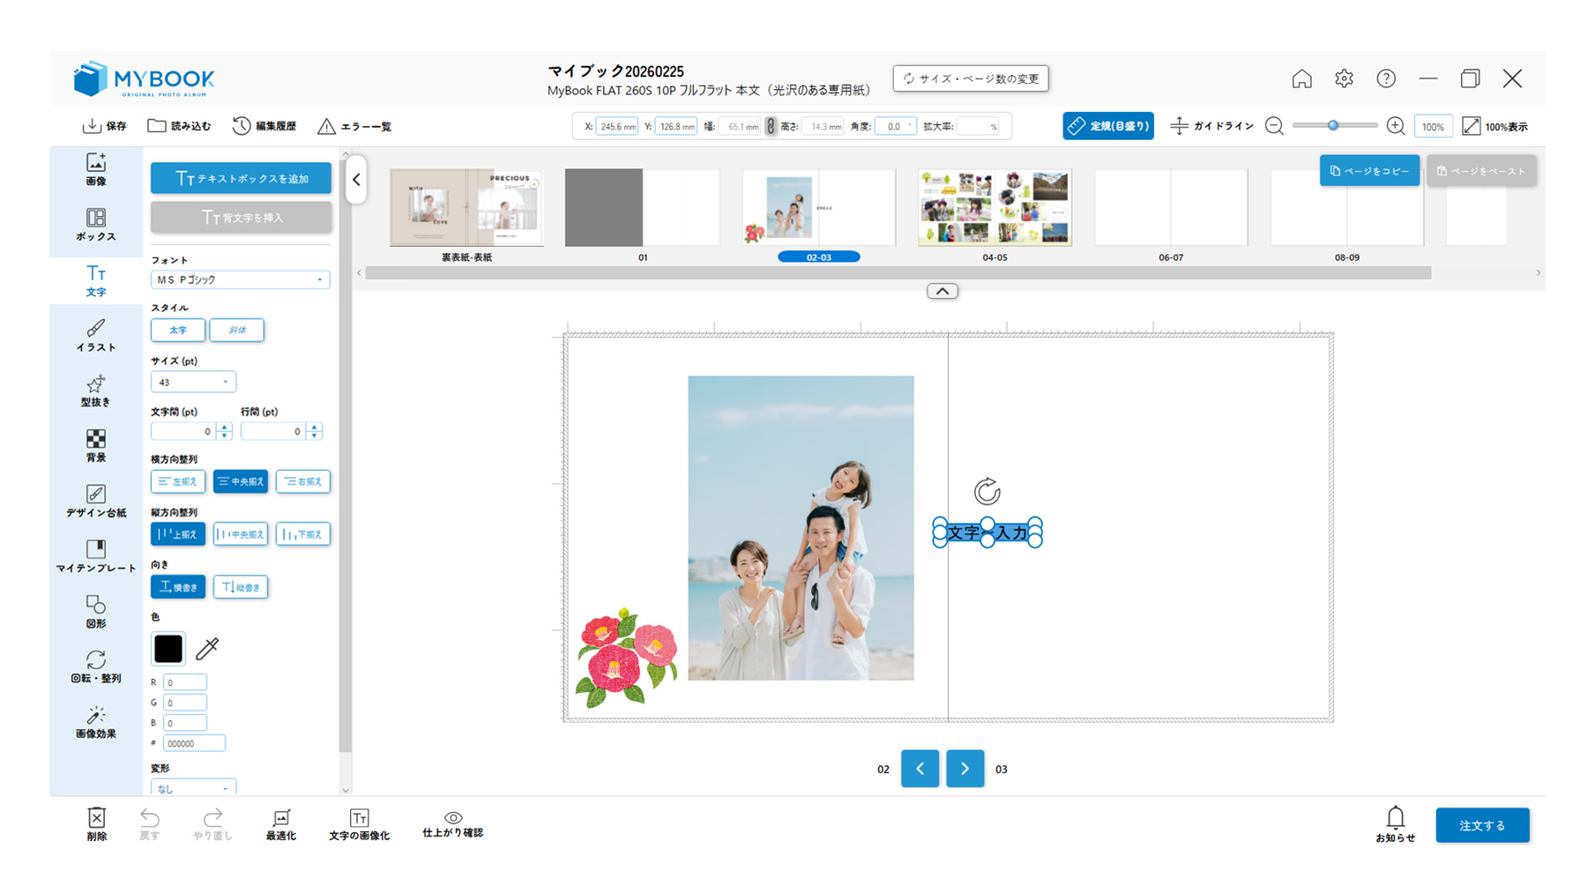Open the サイズ (pt) size dropdown
1587x893 pixels.
pos(193,382)
